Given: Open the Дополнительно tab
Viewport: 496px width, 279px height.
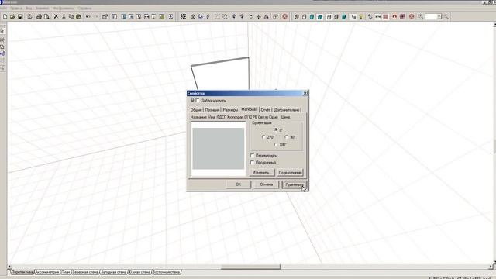Looking at the screenshot, I should (287, 110).
